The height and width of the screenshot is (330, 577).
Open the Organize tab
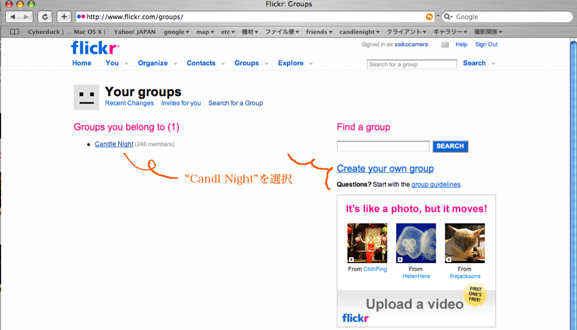point(153,63)
